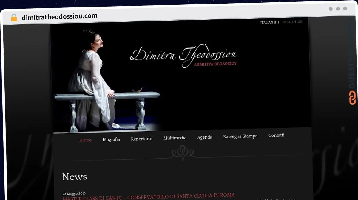Click the Dimitra Theodossiou script logo

click(x=183, y=55)
